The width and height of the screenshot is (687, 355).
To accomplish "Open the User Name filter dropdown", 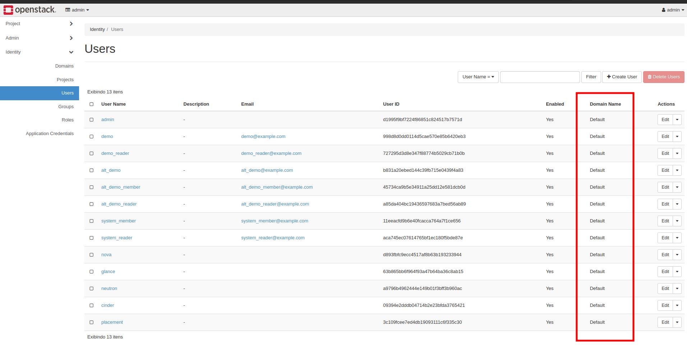I will click(x=478, y=77).
